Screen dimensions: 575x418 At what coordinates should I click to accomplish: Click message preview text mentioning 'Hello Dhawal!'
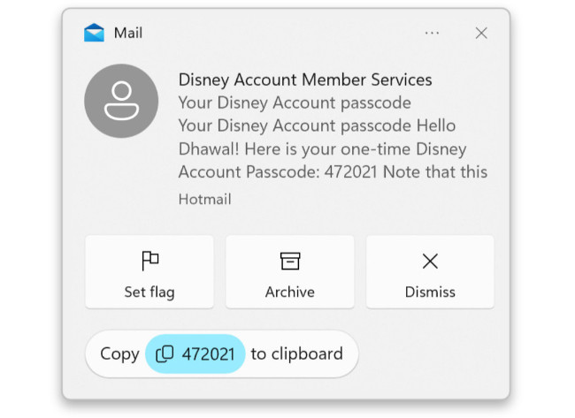tap(333, 148)
